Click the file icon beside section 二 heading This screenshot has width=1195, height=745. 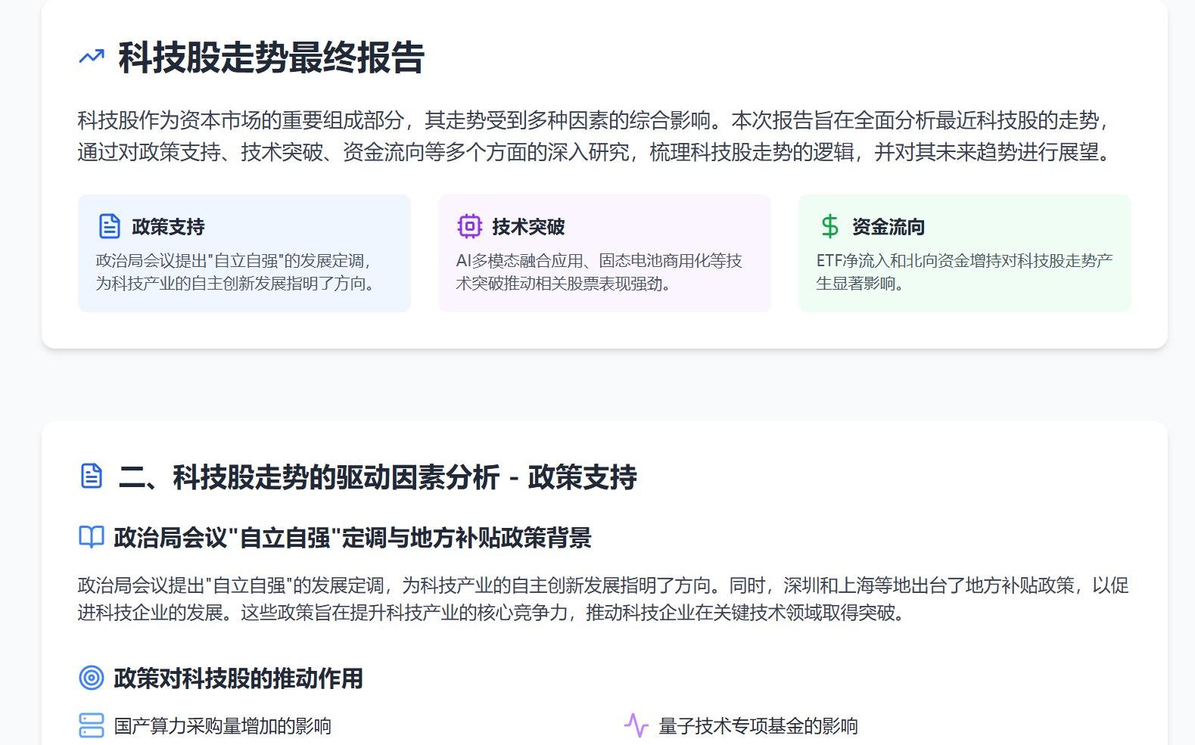[x=92, y=476]
